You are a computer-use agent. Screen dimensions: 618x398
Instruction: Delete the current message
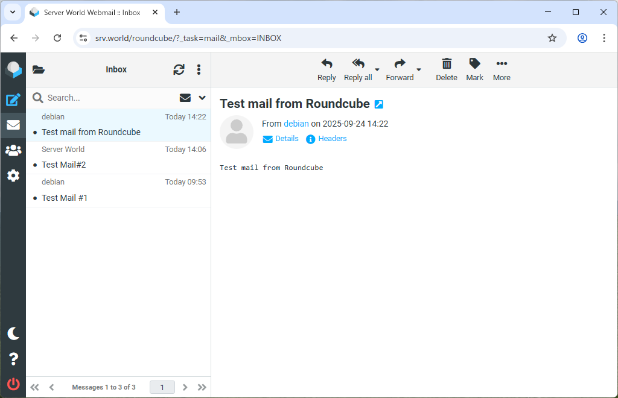coord(447,69)
